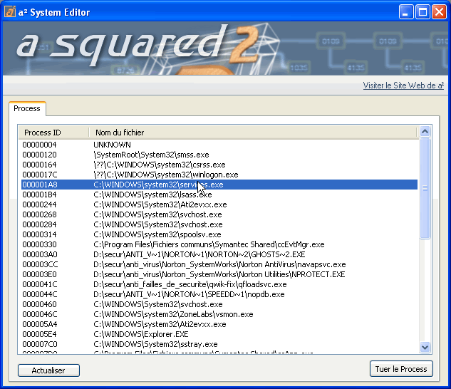
Task: Click process ID 000003E0
Action: [x=40, y=274]
